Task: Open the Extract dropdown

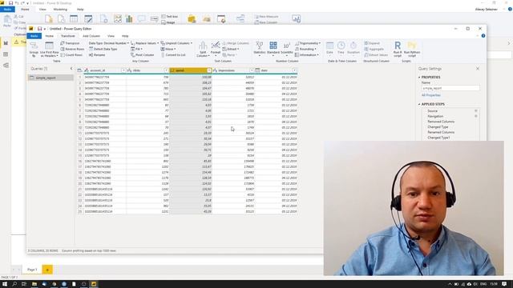Action: (231, 49)
